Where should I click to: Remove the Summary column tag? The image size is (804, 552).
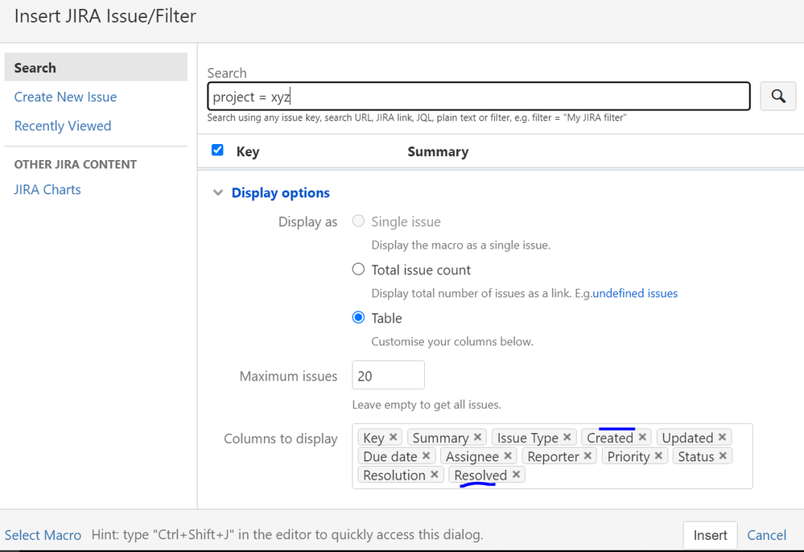(477, 437)
